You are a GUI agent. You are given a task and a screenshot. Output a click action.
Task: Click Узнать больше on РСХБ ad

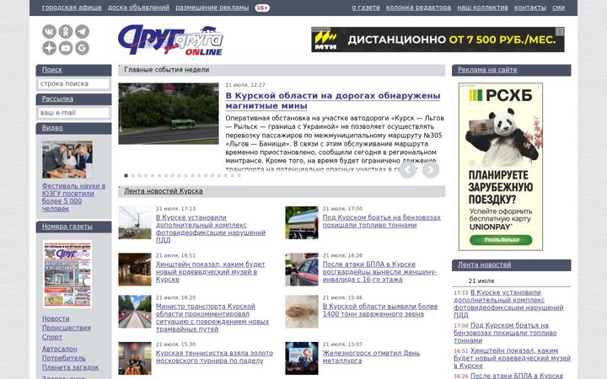[501, 240]
